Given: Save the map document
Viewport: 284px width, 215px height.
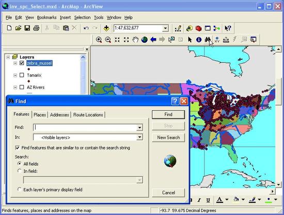Looking at the screenshot, I should click(x=27, y=28).
